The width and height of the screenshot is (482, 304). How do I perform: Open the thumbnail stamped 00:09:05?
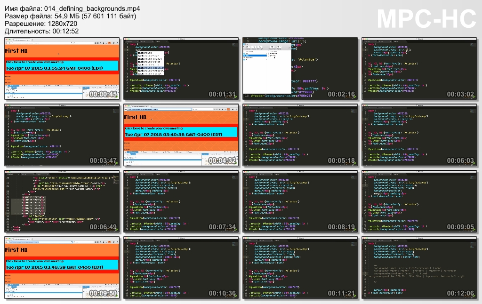point(419,201)
